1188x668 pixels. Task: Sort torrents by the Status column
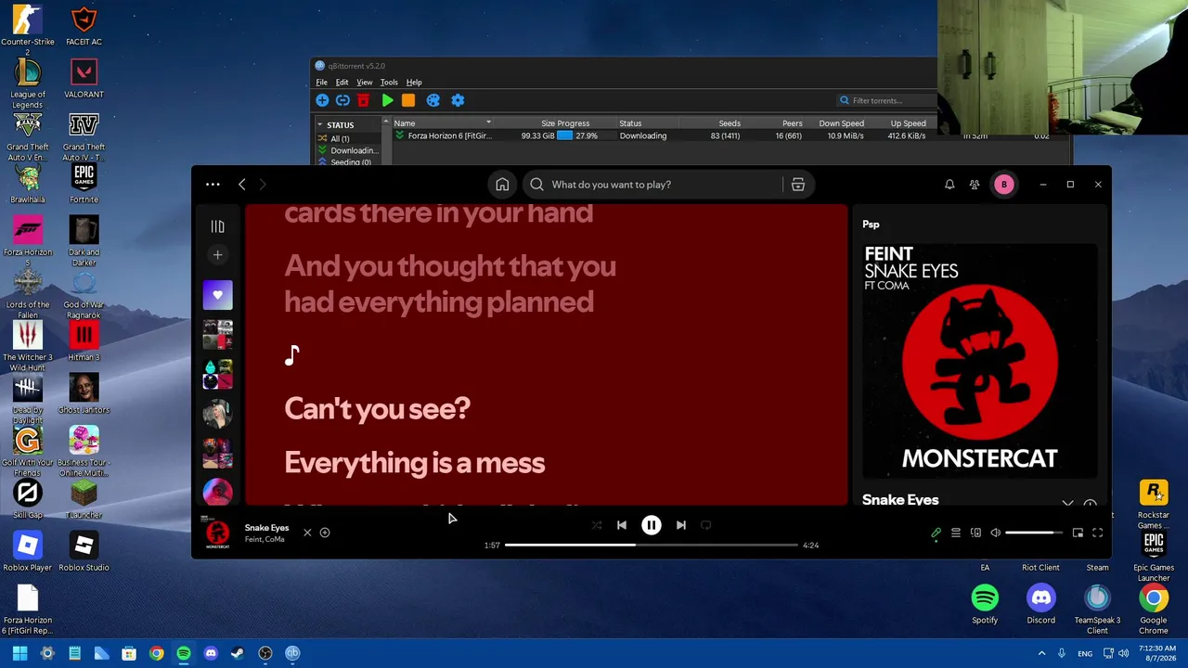[x=630, y=123]
